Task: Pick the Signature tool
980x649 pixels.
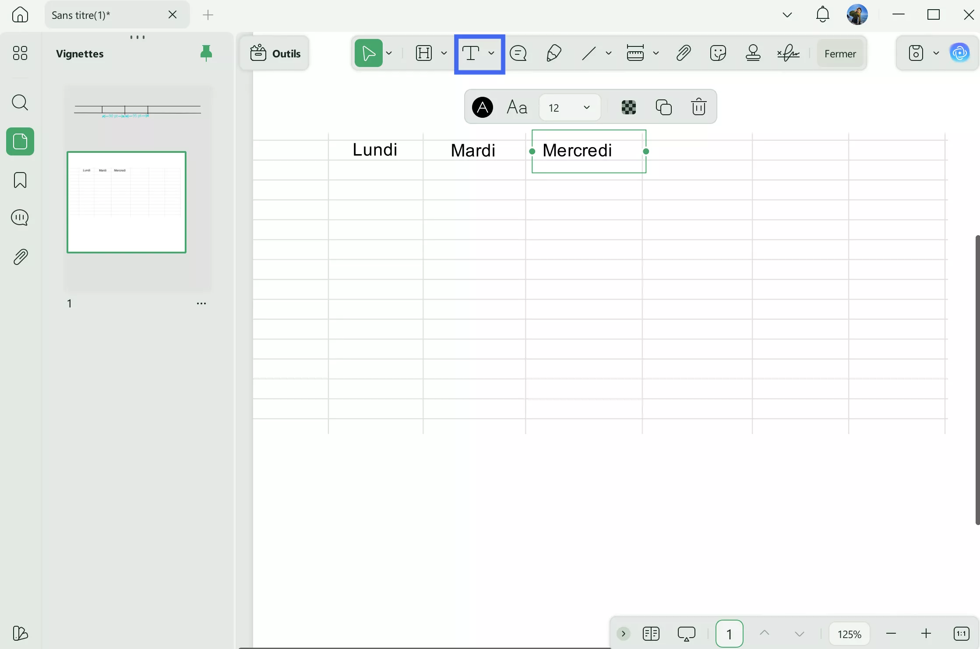Action: [x=788, y=53]
